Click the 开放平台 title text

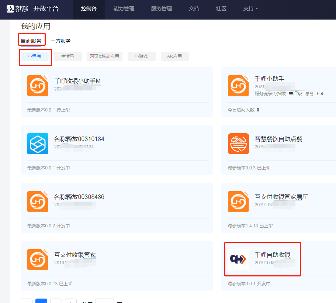(46, 8)
